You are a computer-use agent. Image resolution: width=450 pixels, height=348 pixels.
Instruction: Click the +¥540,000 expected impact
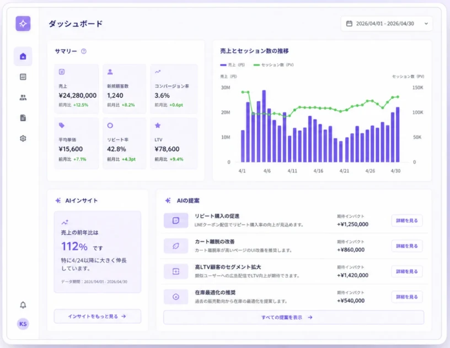[x=351, y=301]
